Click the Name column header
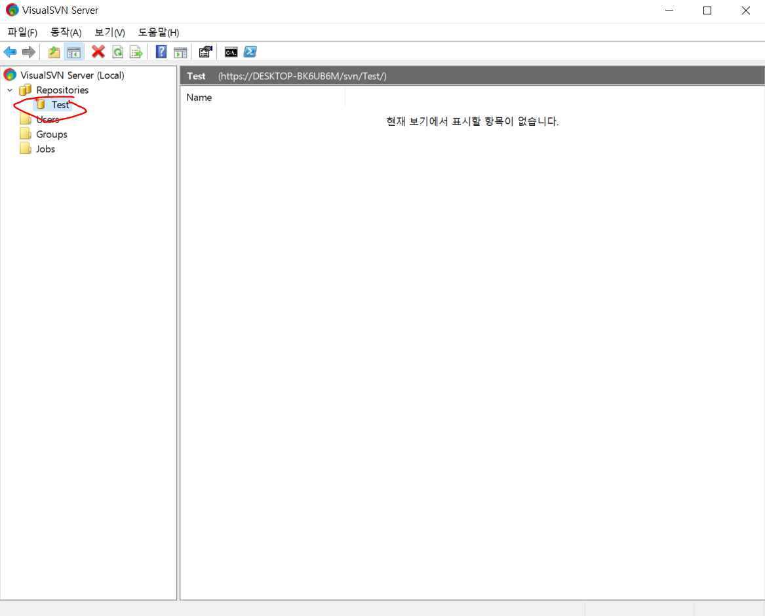 [x=263, y=98]
